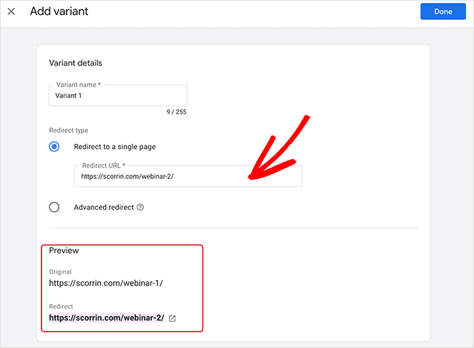Screen dimensions: 474x348
Task: Click the 'Redirect type' label
Action: [69, 130]
